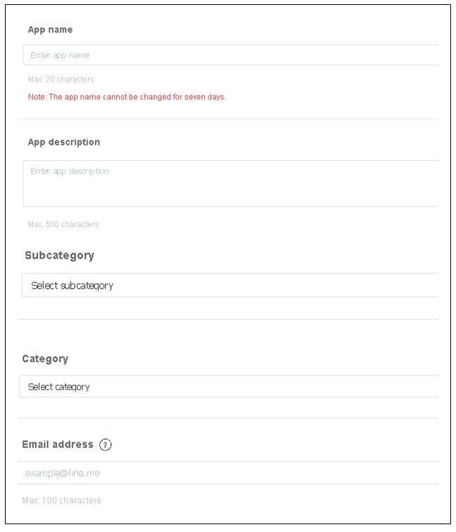This screenshot has width=456, height=532.
Task: Click the 'Max: 500 characters' hint
Action: (x=63, y=224)
